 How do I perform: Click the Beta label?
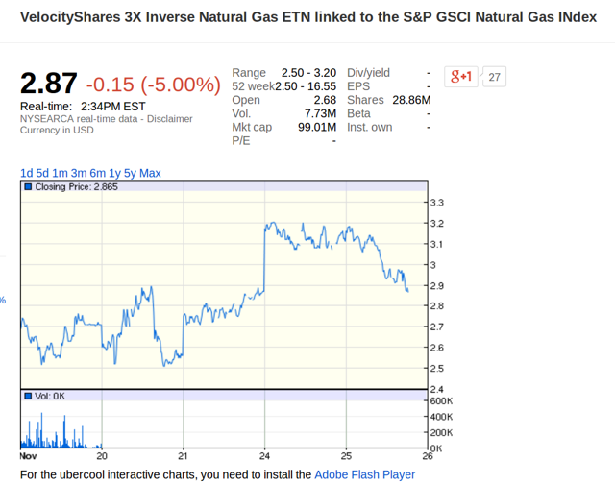tap(358, 113)
